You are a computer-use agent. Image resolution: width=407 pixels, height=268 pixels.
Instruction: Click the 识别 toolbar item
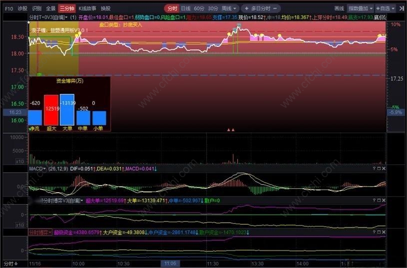tap(36, 8)
